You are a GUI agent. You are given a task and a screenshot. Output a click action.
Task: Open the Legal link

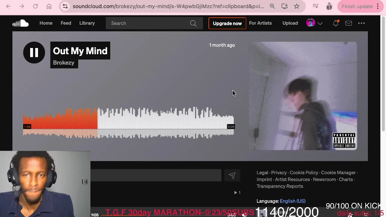[x=262, y=173]
